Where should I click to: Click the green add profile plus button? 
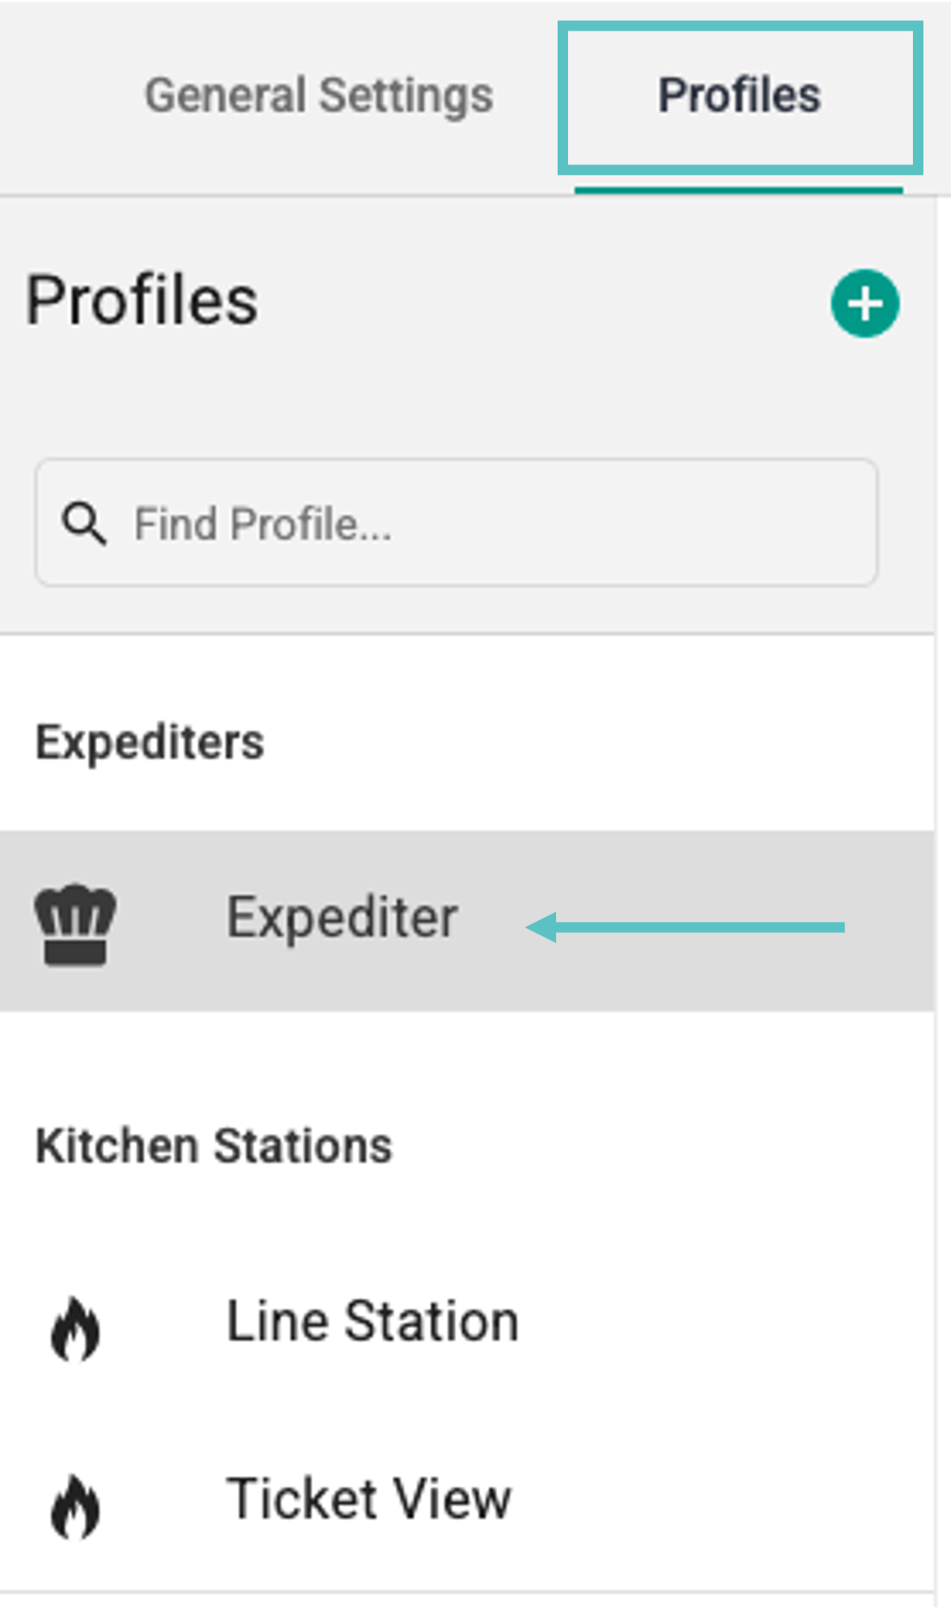tap(864, 303)
